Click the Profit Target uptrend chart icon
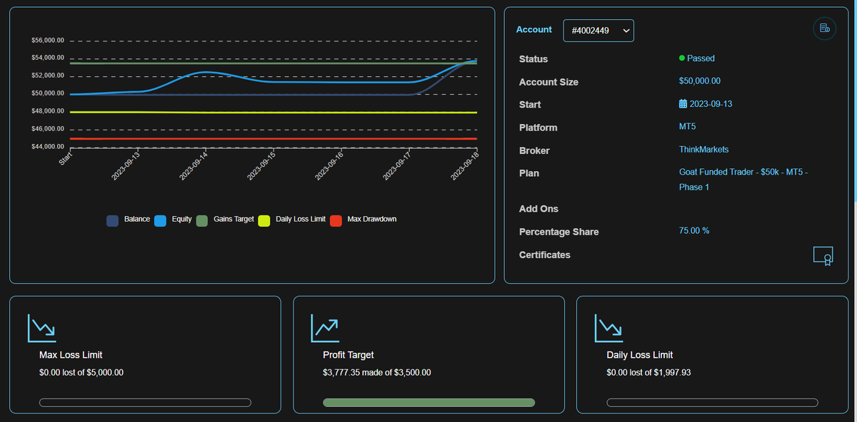This screenshot has width=857, height=422. pyautogui.click(x=325, y=328)
